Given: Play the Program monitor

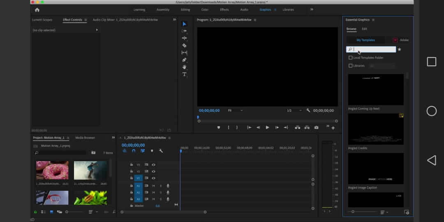Looking at the screenshot, I should pos(267,128).
